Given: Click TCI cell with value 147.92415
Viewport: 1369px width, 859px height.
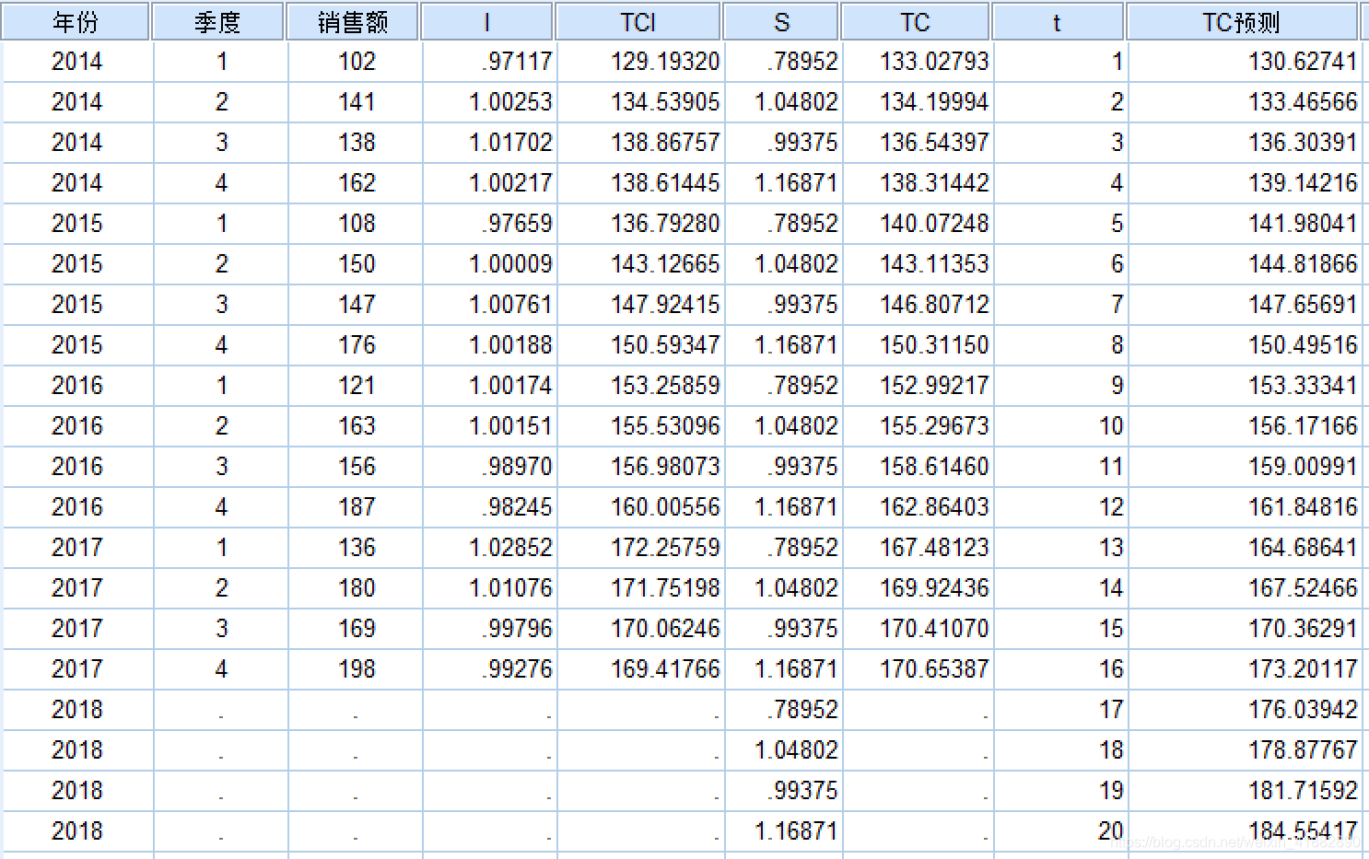Looking at the screenshot, I should click(x=640, y=305).
